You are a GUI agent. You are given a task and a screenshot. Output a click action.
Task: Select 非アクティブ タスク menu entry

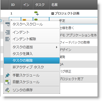click(32, 67)
